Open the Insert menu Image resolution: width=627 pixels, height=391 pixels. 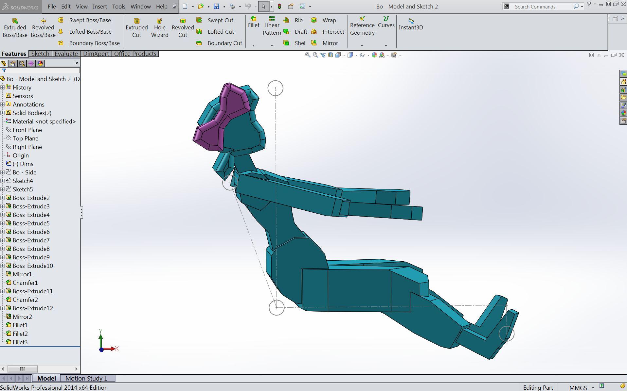point(99,6)
